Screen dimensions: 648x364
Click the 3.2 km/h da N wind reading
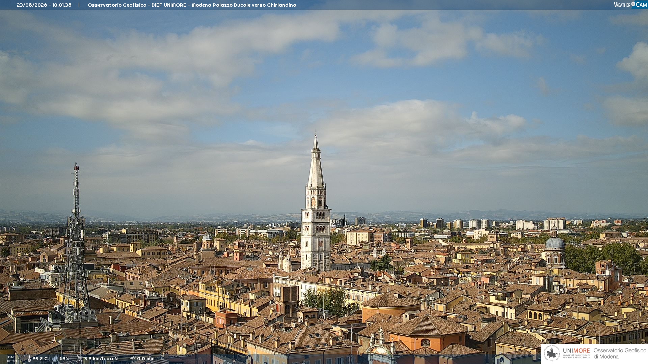point(101,359)
